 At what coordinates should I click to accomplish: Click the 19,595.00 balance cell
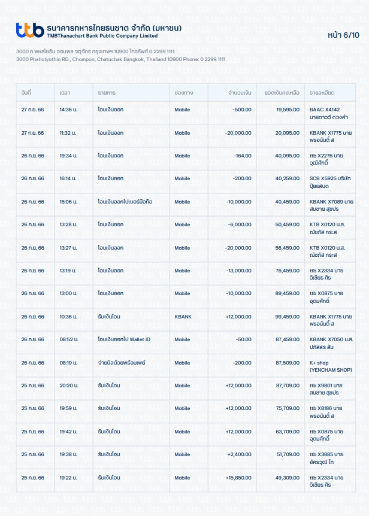click(x=288, y=110)
